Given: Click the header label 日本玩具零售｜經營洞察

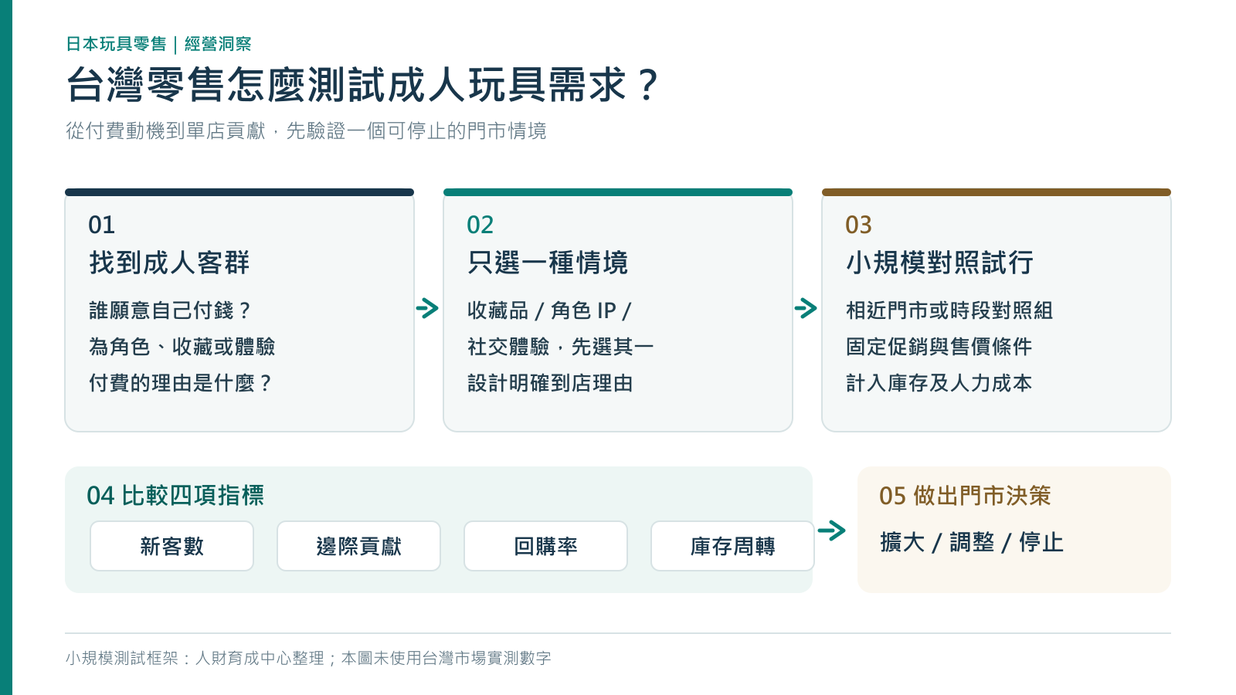Looking at the screenshot, I should (158, 44).
